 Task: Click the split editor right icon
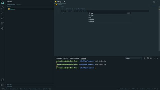[x=154, y=2]
